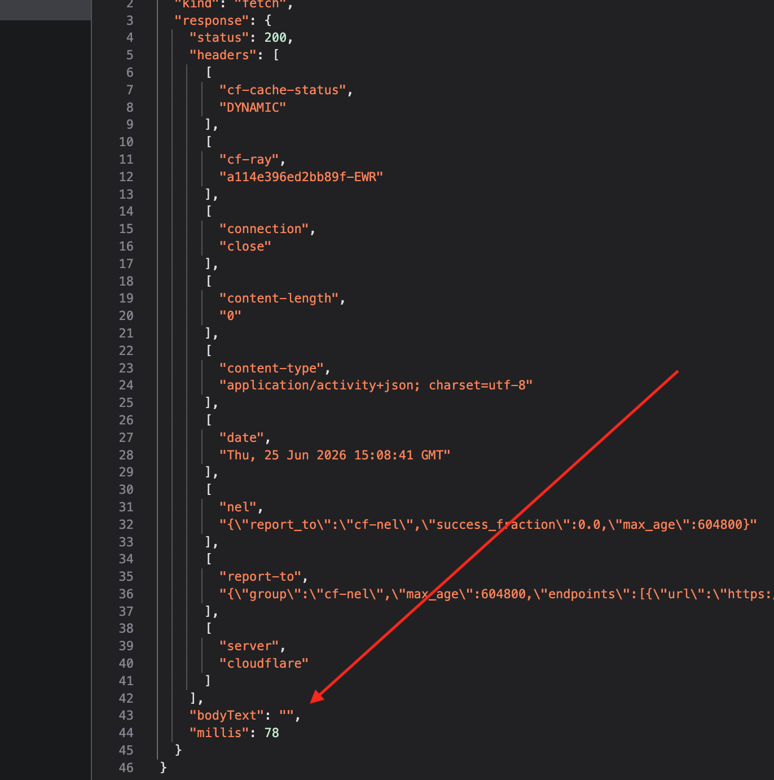
Task: Click the "bodyText" key on line 43
Action: point(226,715)
